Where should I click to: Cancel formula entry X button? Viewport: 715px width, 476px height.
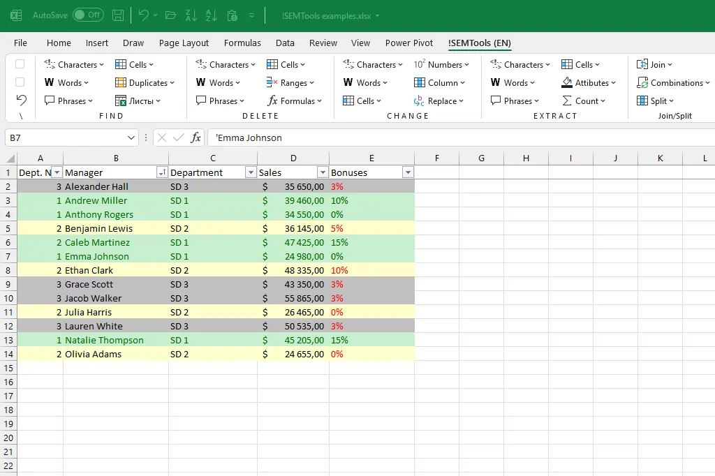click(162, 137)
